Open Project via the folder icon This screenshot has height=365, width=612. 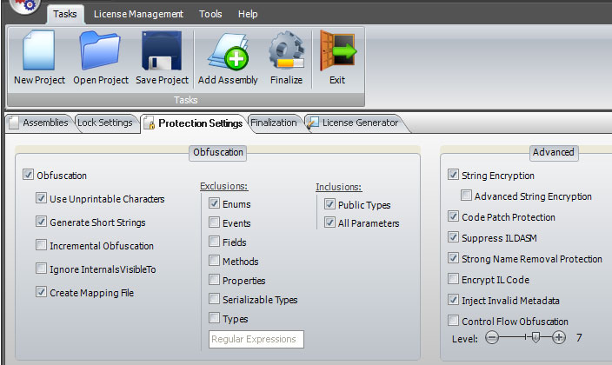[100, 50]
